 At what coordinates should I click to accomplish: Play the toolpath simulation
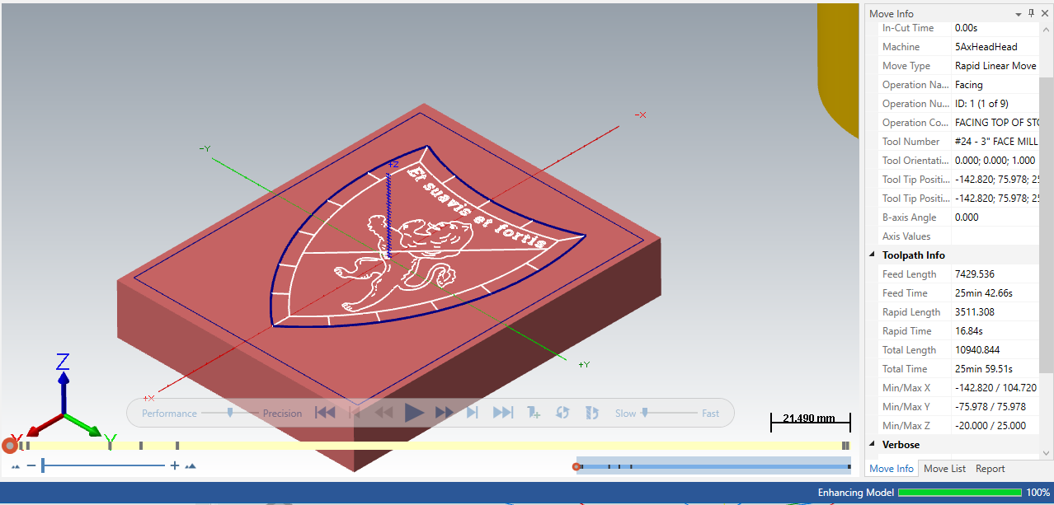(414, 413)
